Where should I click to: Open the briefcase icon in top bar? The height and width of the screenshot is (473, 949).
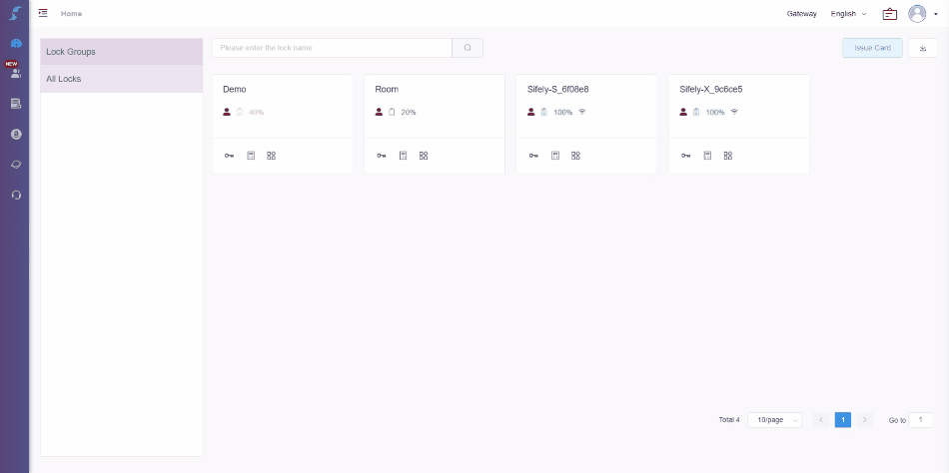point(890,14)
